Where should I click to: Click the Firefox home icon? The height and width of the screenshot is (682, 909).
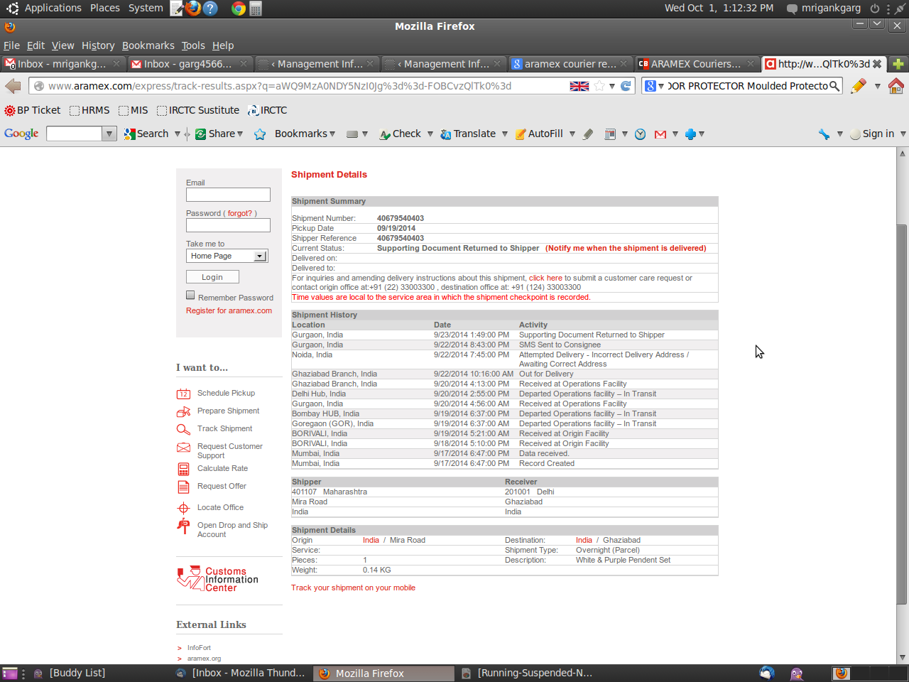(x=896, y=86)
